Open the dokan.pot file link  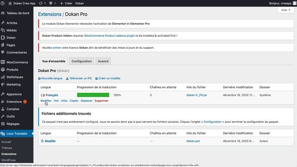coord(193,141)
